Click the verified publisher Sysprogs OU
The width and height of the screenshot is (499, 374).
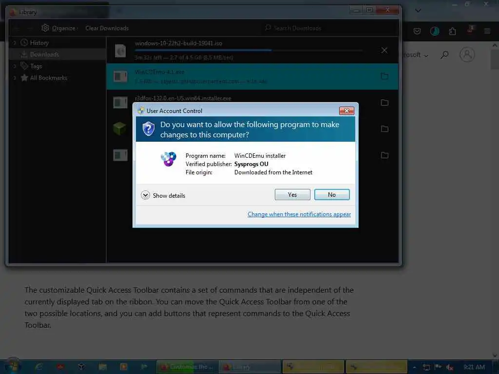tap(251, 164)
